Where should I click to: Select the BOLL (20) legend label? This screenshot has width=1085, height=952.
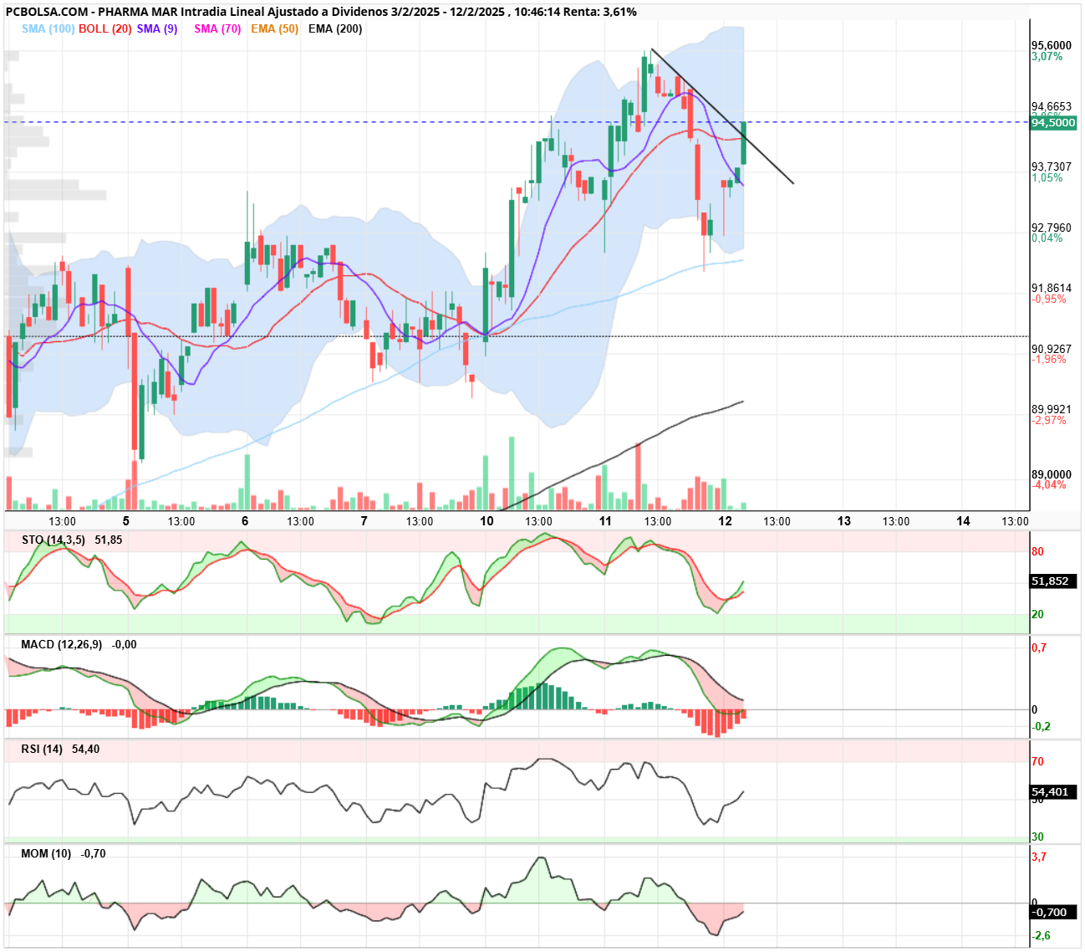[x=105, y=28]
